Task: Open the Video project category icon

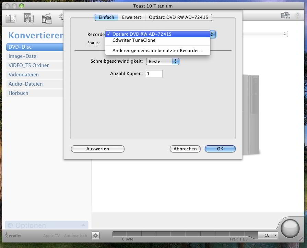Action: tap(47, 18)
